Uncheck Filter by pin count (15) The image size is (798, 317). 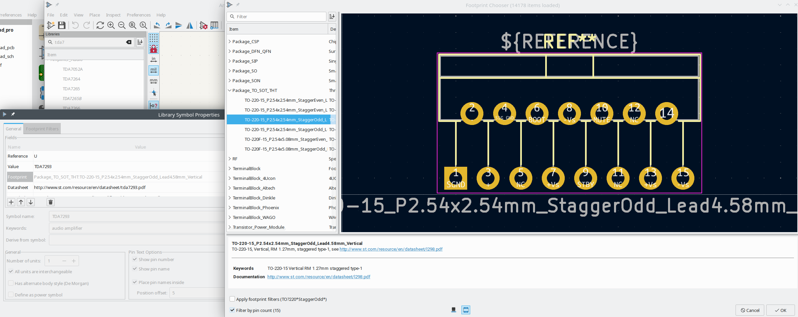(232, 310)
